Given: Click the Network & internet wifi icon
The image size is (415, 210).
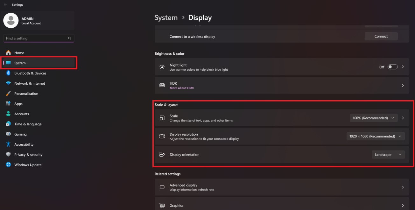Looking at the screenshot, I should coord(8,83).
